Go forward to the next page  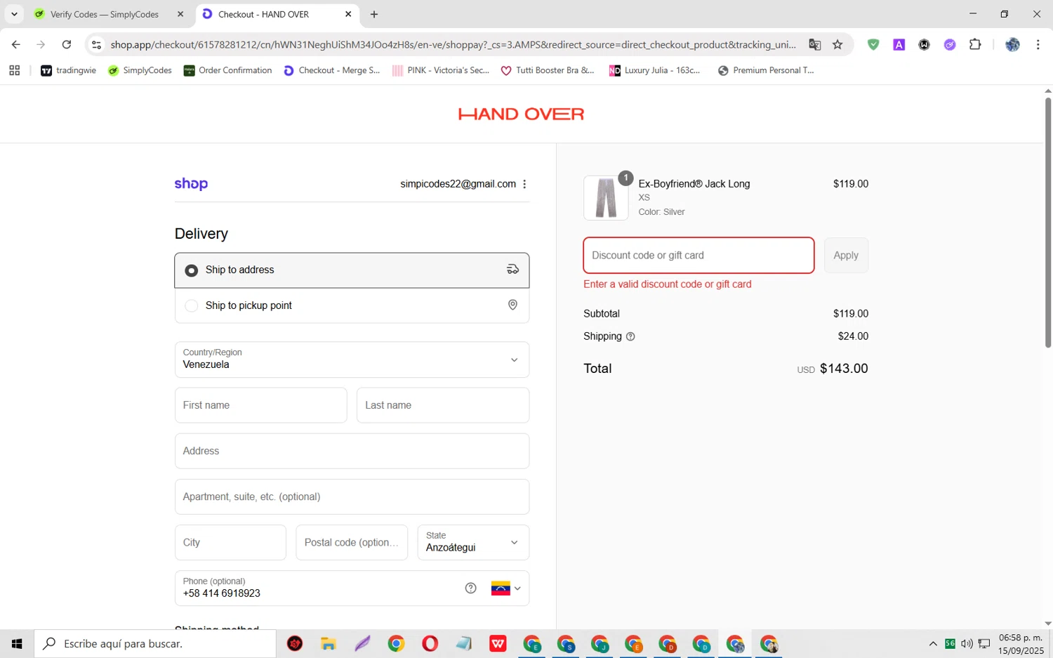click(x=41, y=44)
